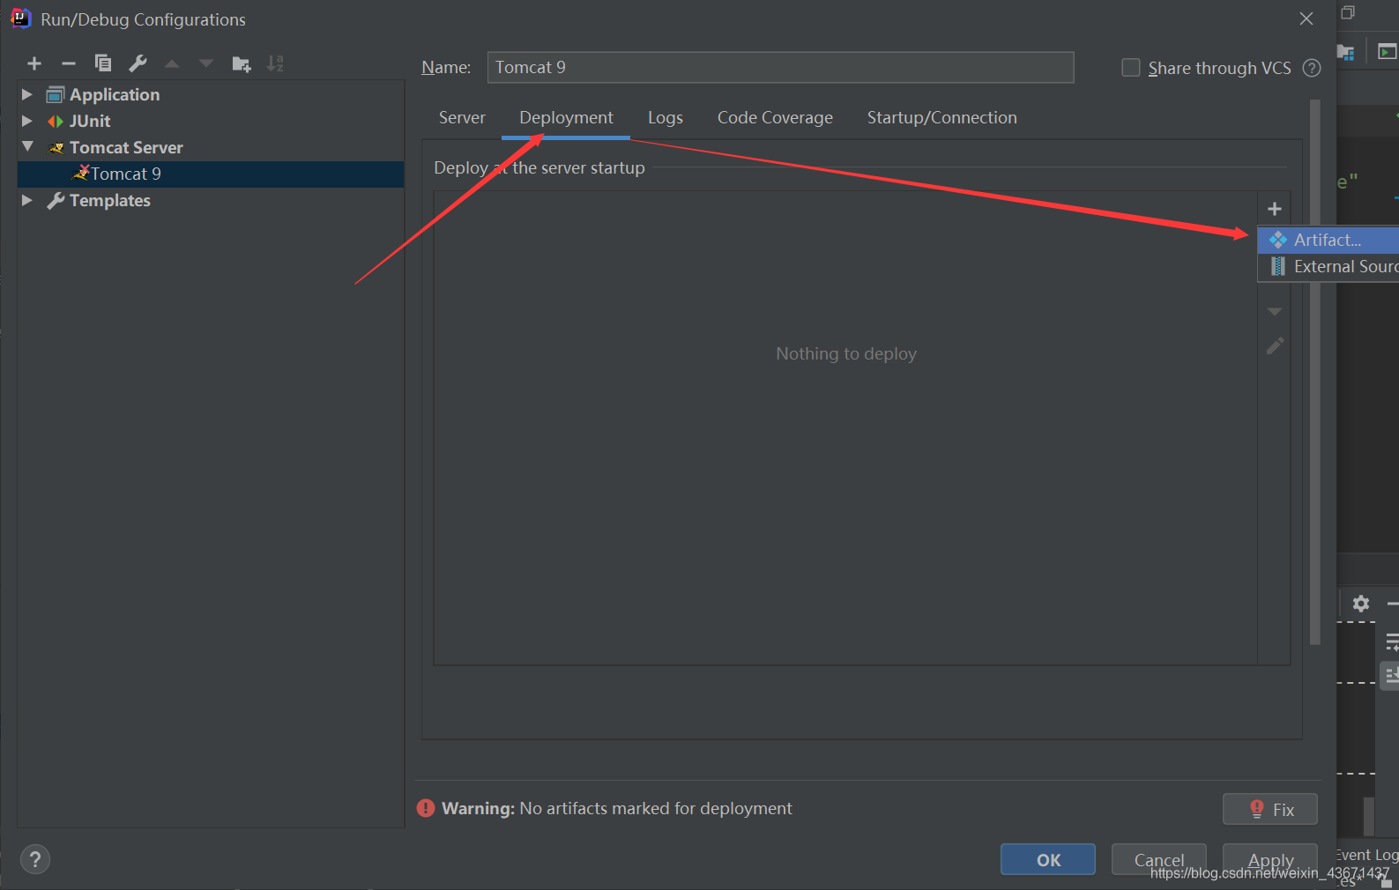The image size is (1399, 890).
Task: Open settings gear in IDE background panel
Action: 1361,604
